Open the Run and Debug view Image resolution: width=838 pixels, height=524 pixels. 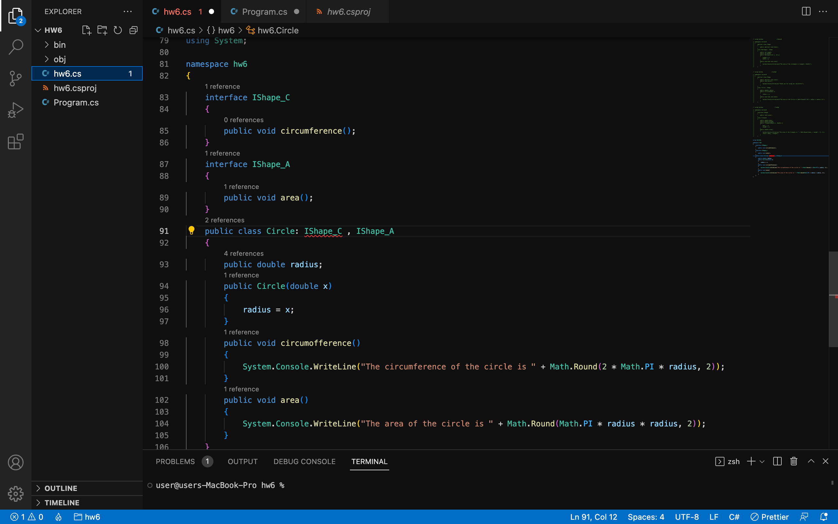point(15,110)
